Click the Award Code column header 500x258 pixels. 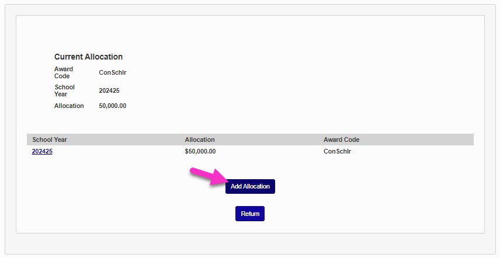341,140
